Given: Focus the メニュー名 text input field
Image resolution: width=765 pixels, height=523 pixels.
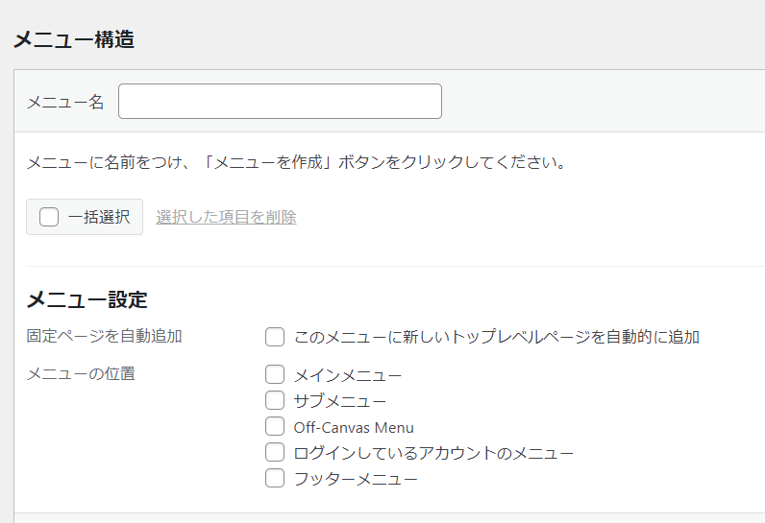Looking at the screenshot, I should [x=280, y=102].
